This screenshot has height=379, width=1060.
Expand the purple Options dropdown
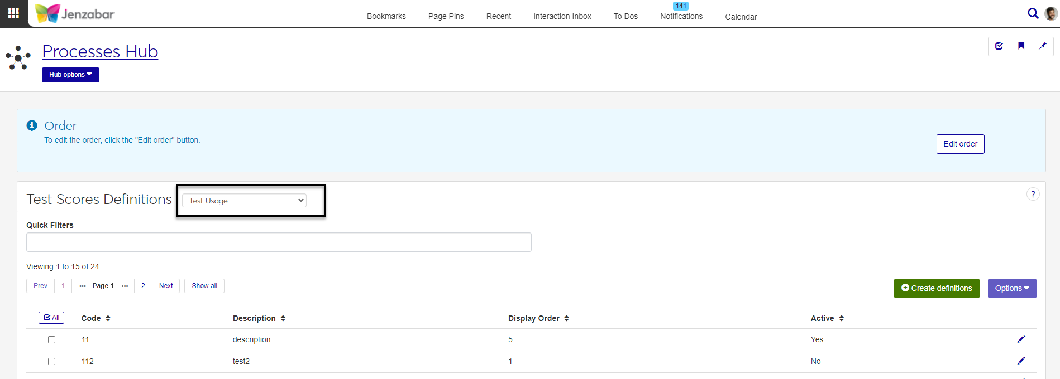pos(1011,288)
